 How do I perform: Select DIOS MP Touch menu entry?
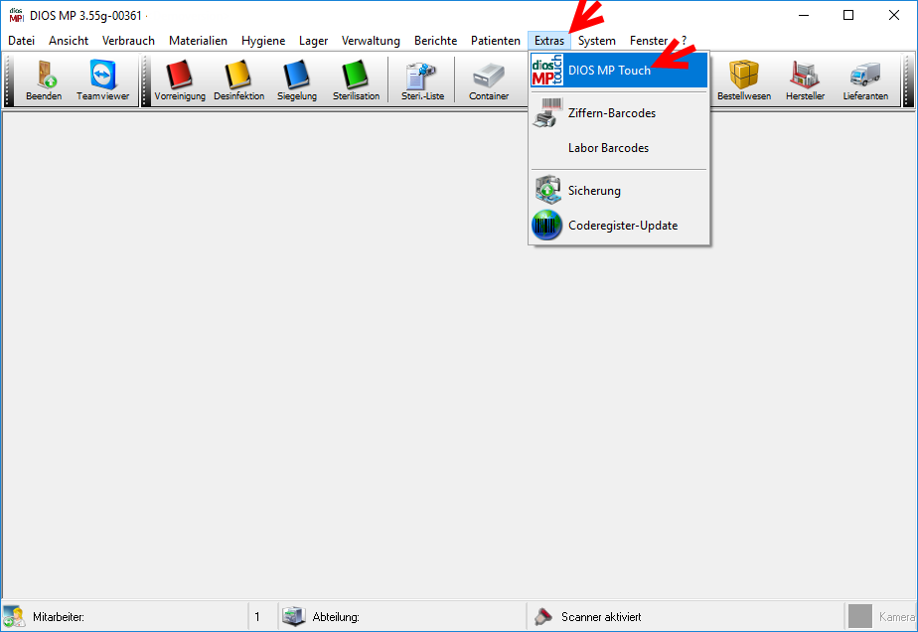click(609, 71)
